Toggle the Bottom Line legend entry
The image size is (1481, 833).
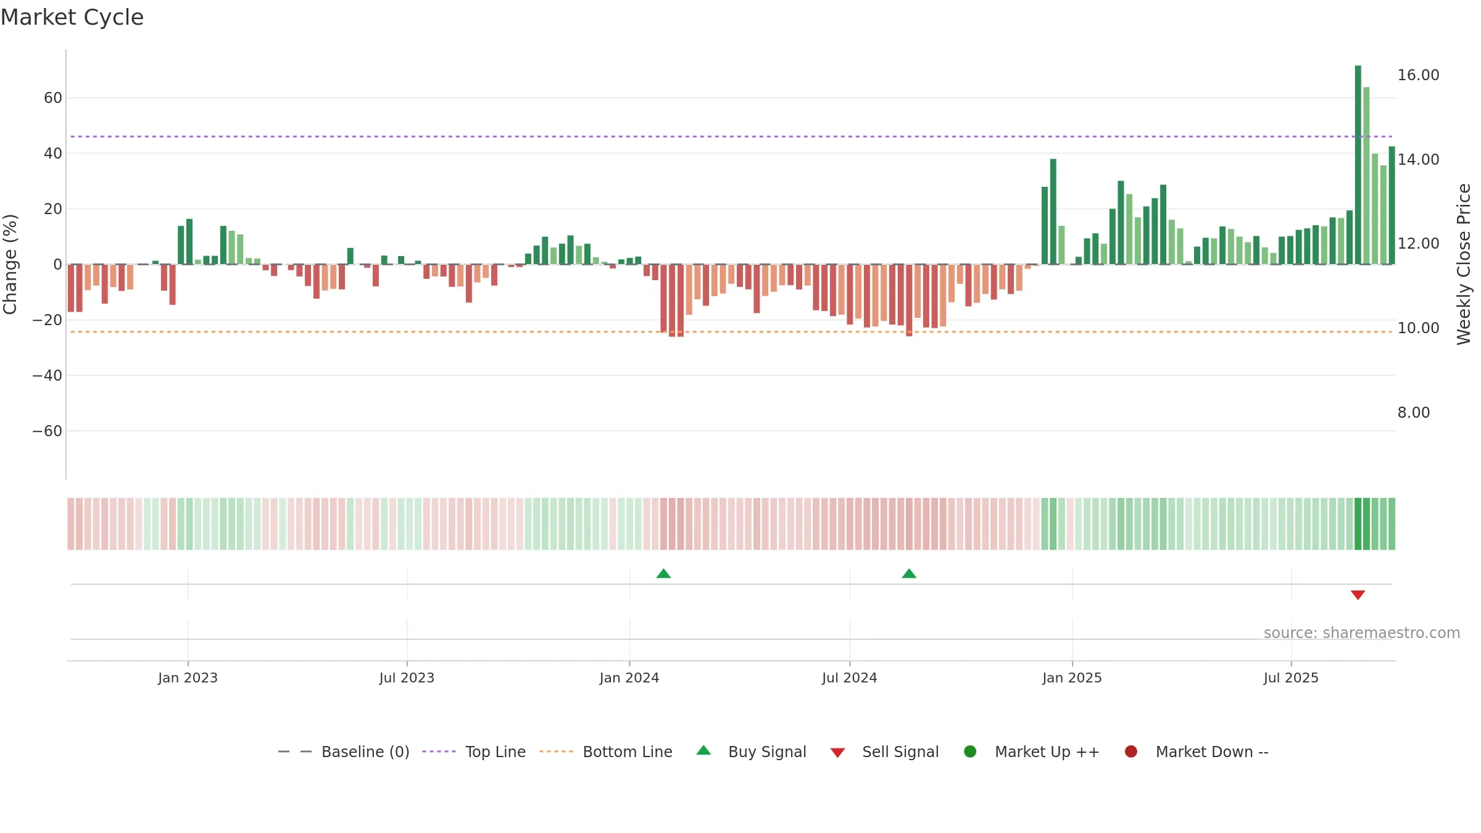click(x=606, y=752)
